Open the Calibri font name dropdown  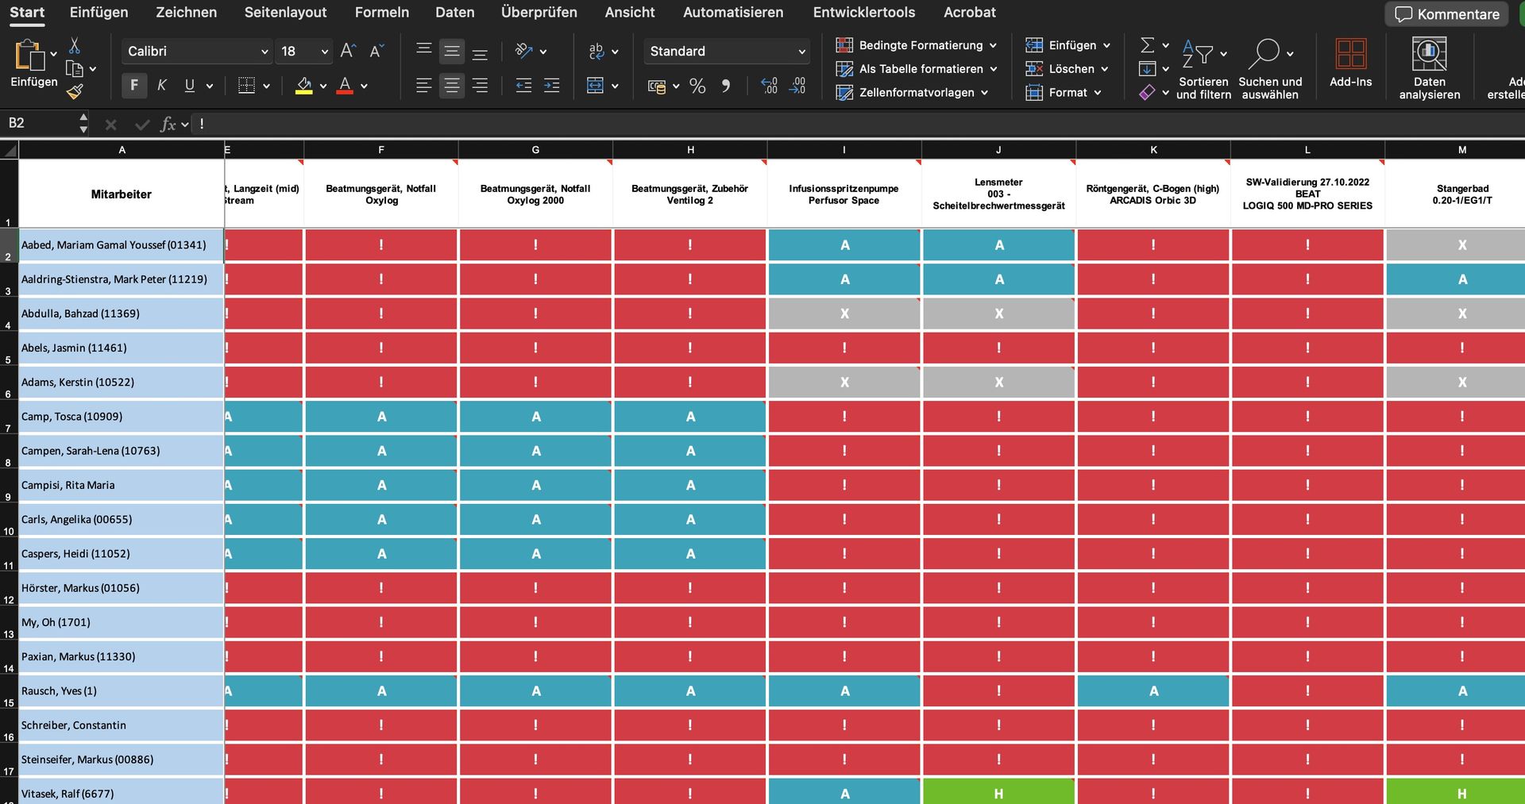(197, 51)
